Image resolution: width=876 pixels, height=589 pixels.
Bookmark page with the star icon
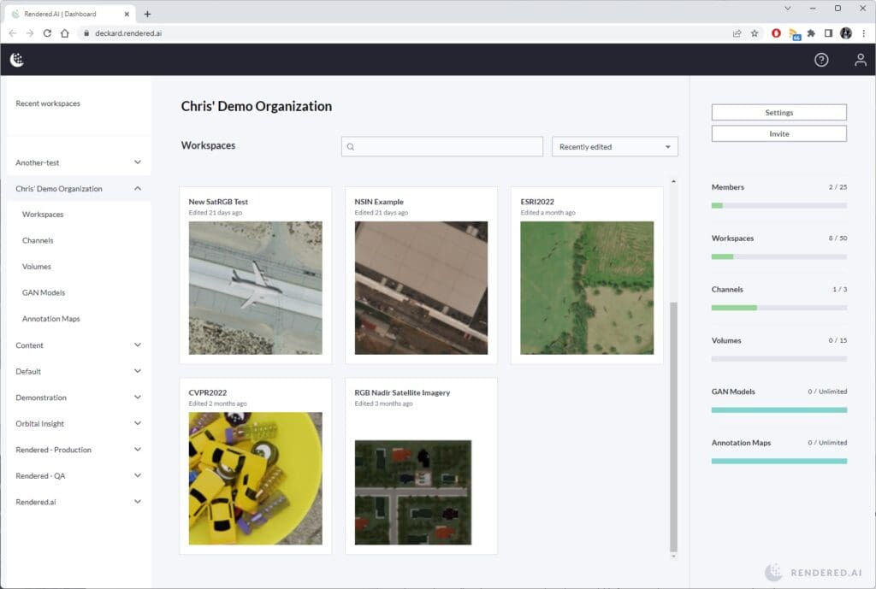click(x=755, y=33)
